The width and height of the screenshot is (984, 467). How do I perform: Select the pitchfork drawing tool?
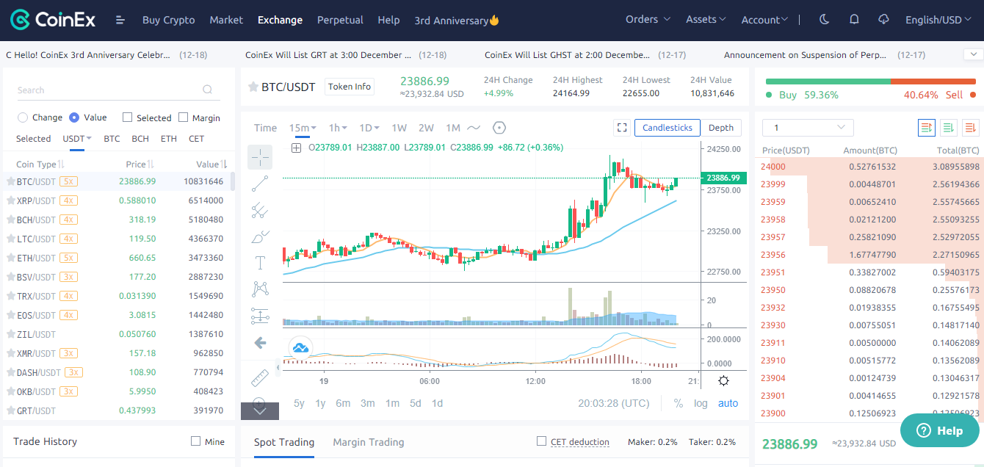tap(260, 211)
